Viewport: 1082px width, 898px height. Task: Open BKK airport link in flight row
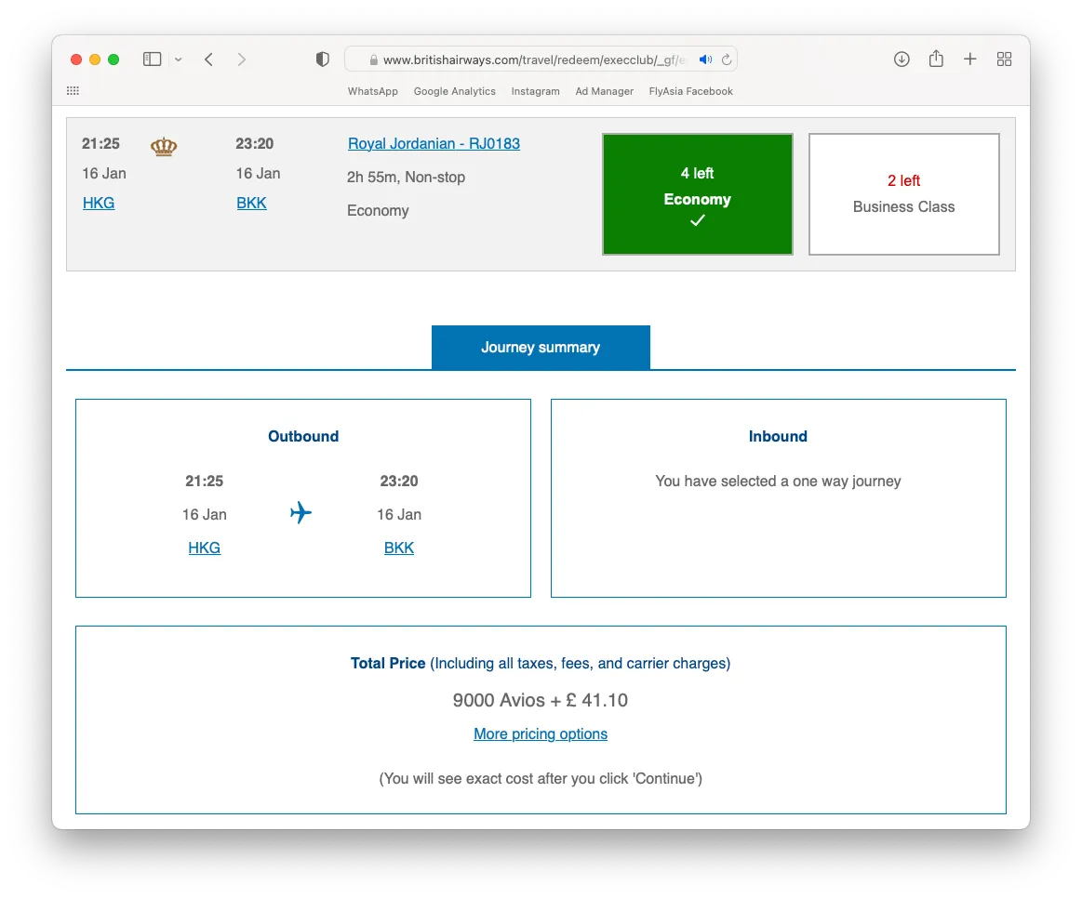pos(251,203)
